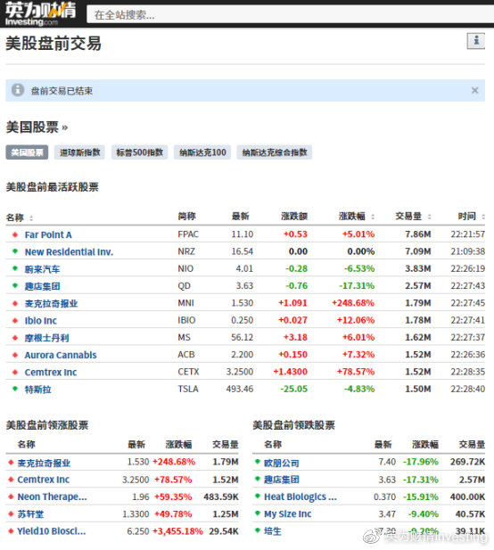This screenshot has height=550, width=494.
Task: Select the 纳斯达克100 tab
Action: click(202, 152)
